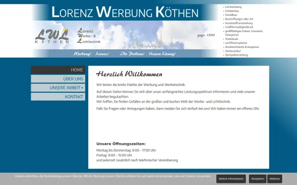Click the 'Unsere Lösung!' slogan text
The width and height of the screenshot is (297, 185).
coord(162,54)
